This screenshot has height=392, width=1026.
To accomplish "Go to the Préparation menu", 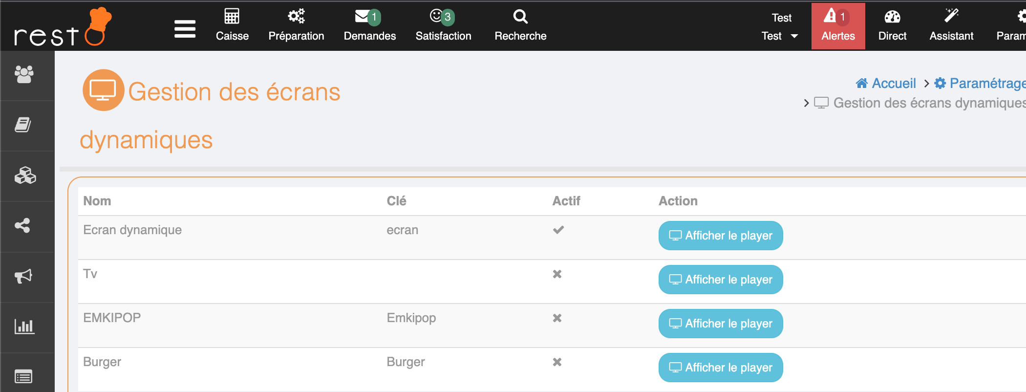I will pos(296,25).
